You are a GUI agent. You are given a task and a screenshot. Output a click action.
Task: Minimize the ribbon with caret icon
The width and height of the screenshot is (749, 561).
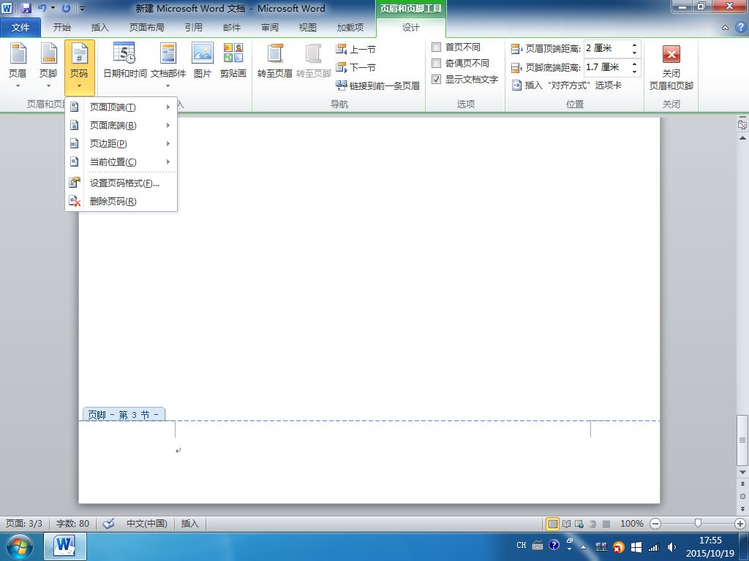click(725, 28)
